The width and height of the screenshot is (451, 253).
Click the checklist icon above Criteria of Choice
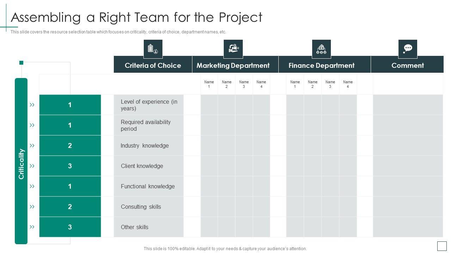[153, 49]
